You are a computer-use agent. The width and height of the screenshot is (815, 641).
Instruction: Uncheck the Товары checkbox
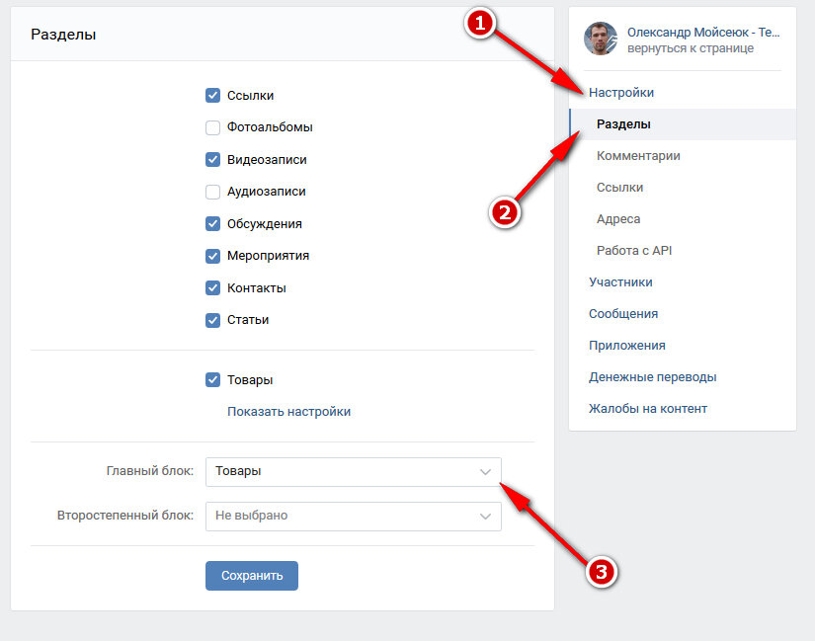point(212,380)
